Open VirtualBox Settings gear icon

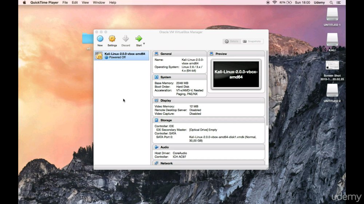[x=112, y=39]
